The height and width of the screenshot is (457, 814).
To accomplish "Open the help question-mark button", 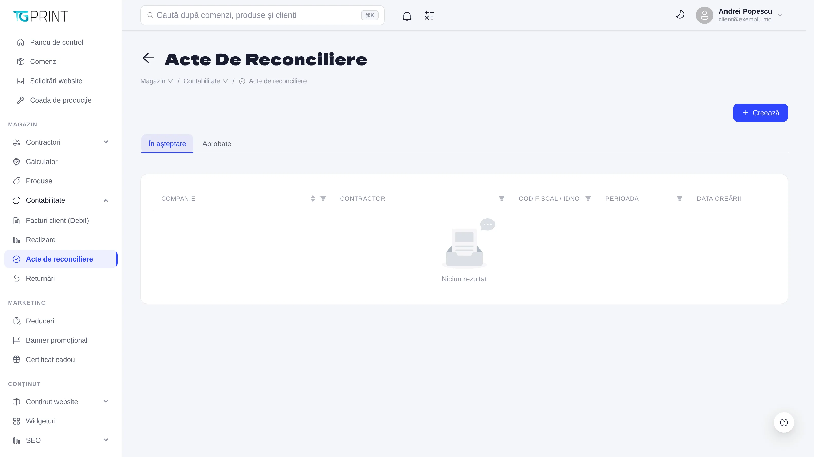I will coord(784,422).
